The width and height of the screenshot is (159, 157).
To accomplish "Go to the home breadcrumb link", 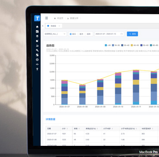I will click(x=59, y=18).
